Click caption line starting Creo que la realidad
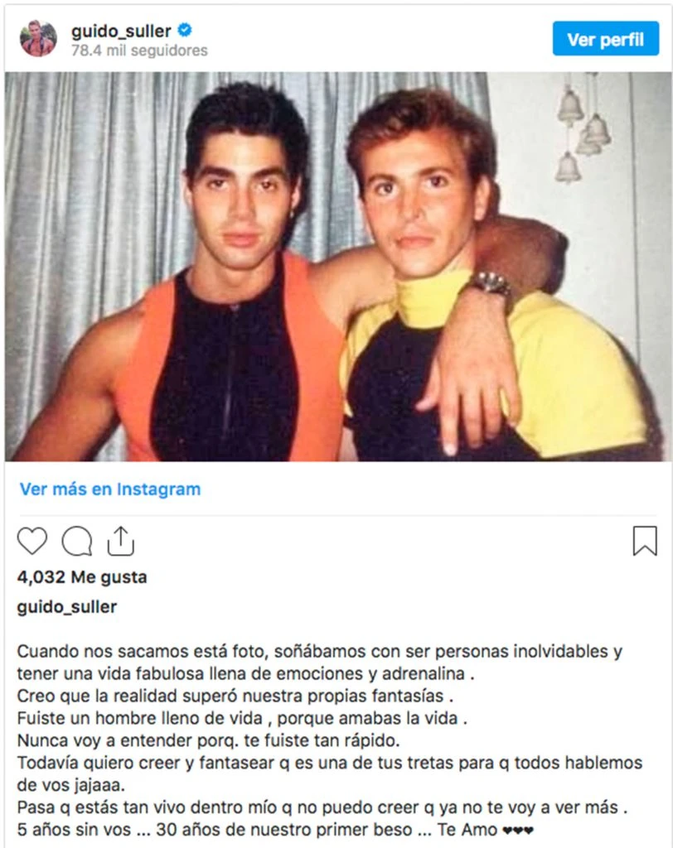The height and width of the screenshot is (848, 673). point(235,696)
